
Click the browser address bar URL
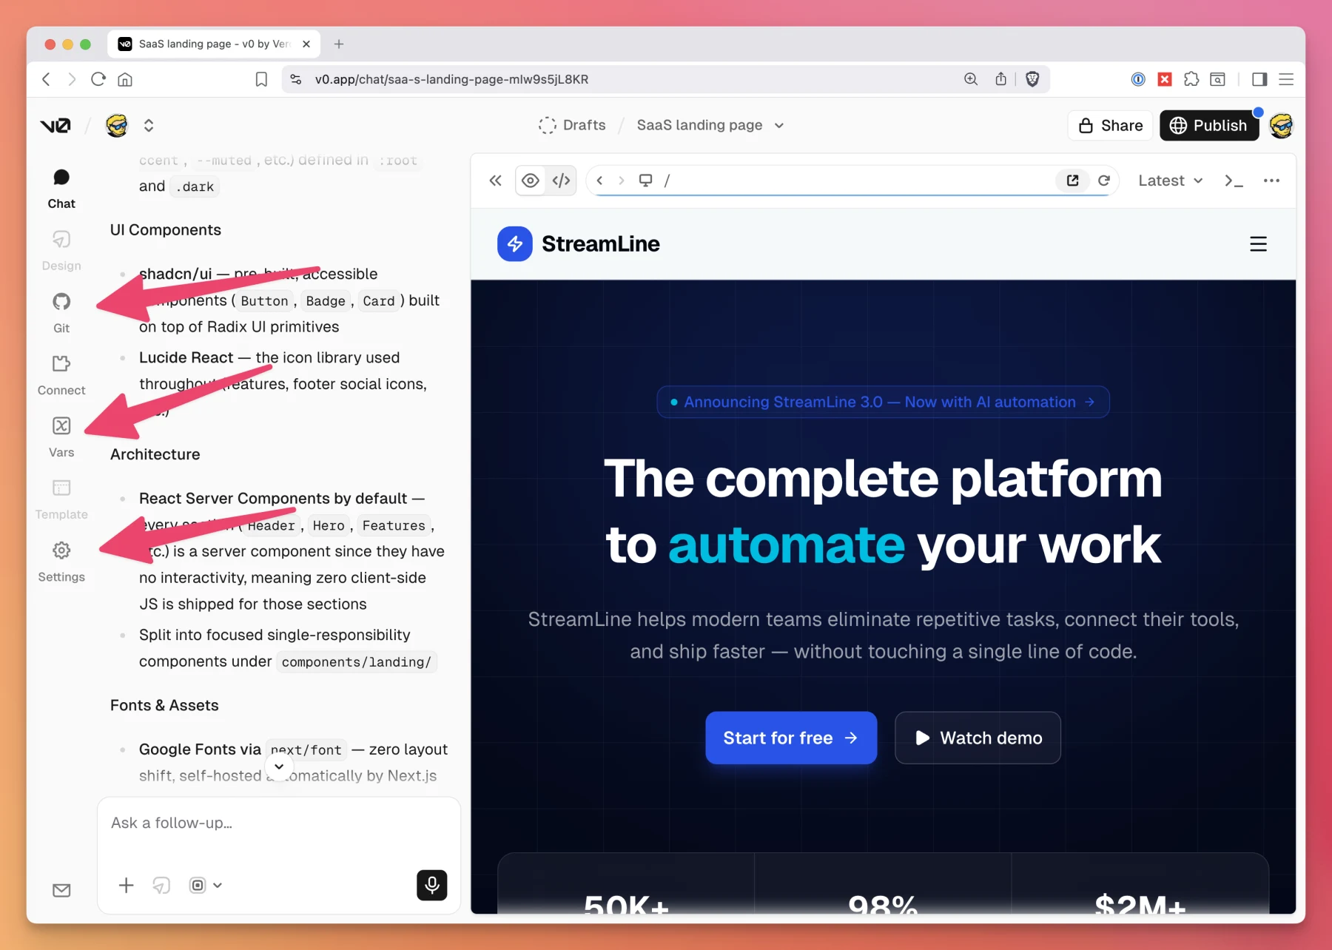click(451, 79)
